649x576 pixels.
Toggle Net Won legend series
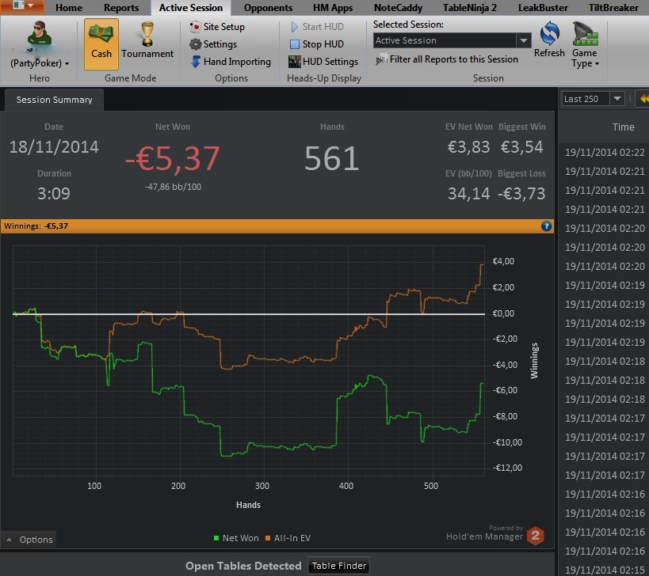pyautogui.click(x=236, y=538)
